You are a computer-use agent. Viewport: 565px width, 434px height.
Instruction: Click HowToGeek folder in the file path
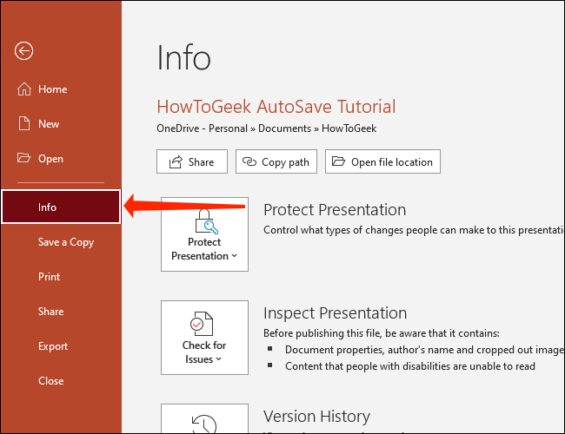(x=349, y=128)
